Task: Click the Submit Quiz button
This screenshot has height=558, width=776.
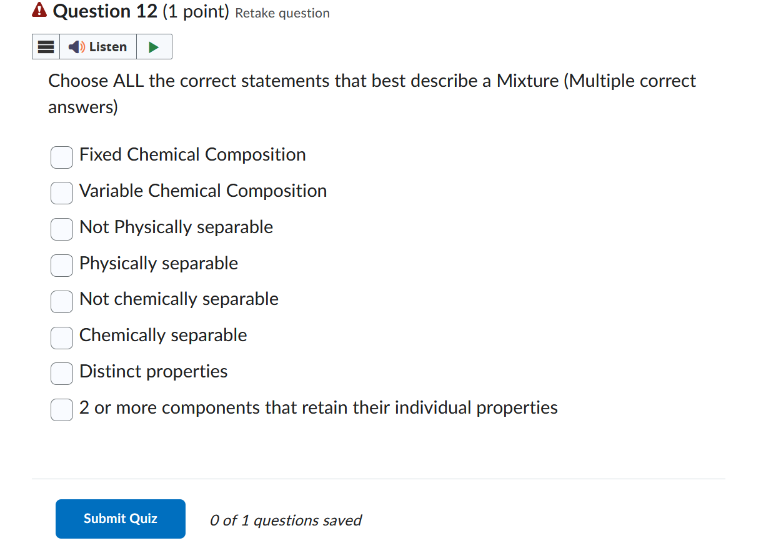Action: tap(120, 519)
